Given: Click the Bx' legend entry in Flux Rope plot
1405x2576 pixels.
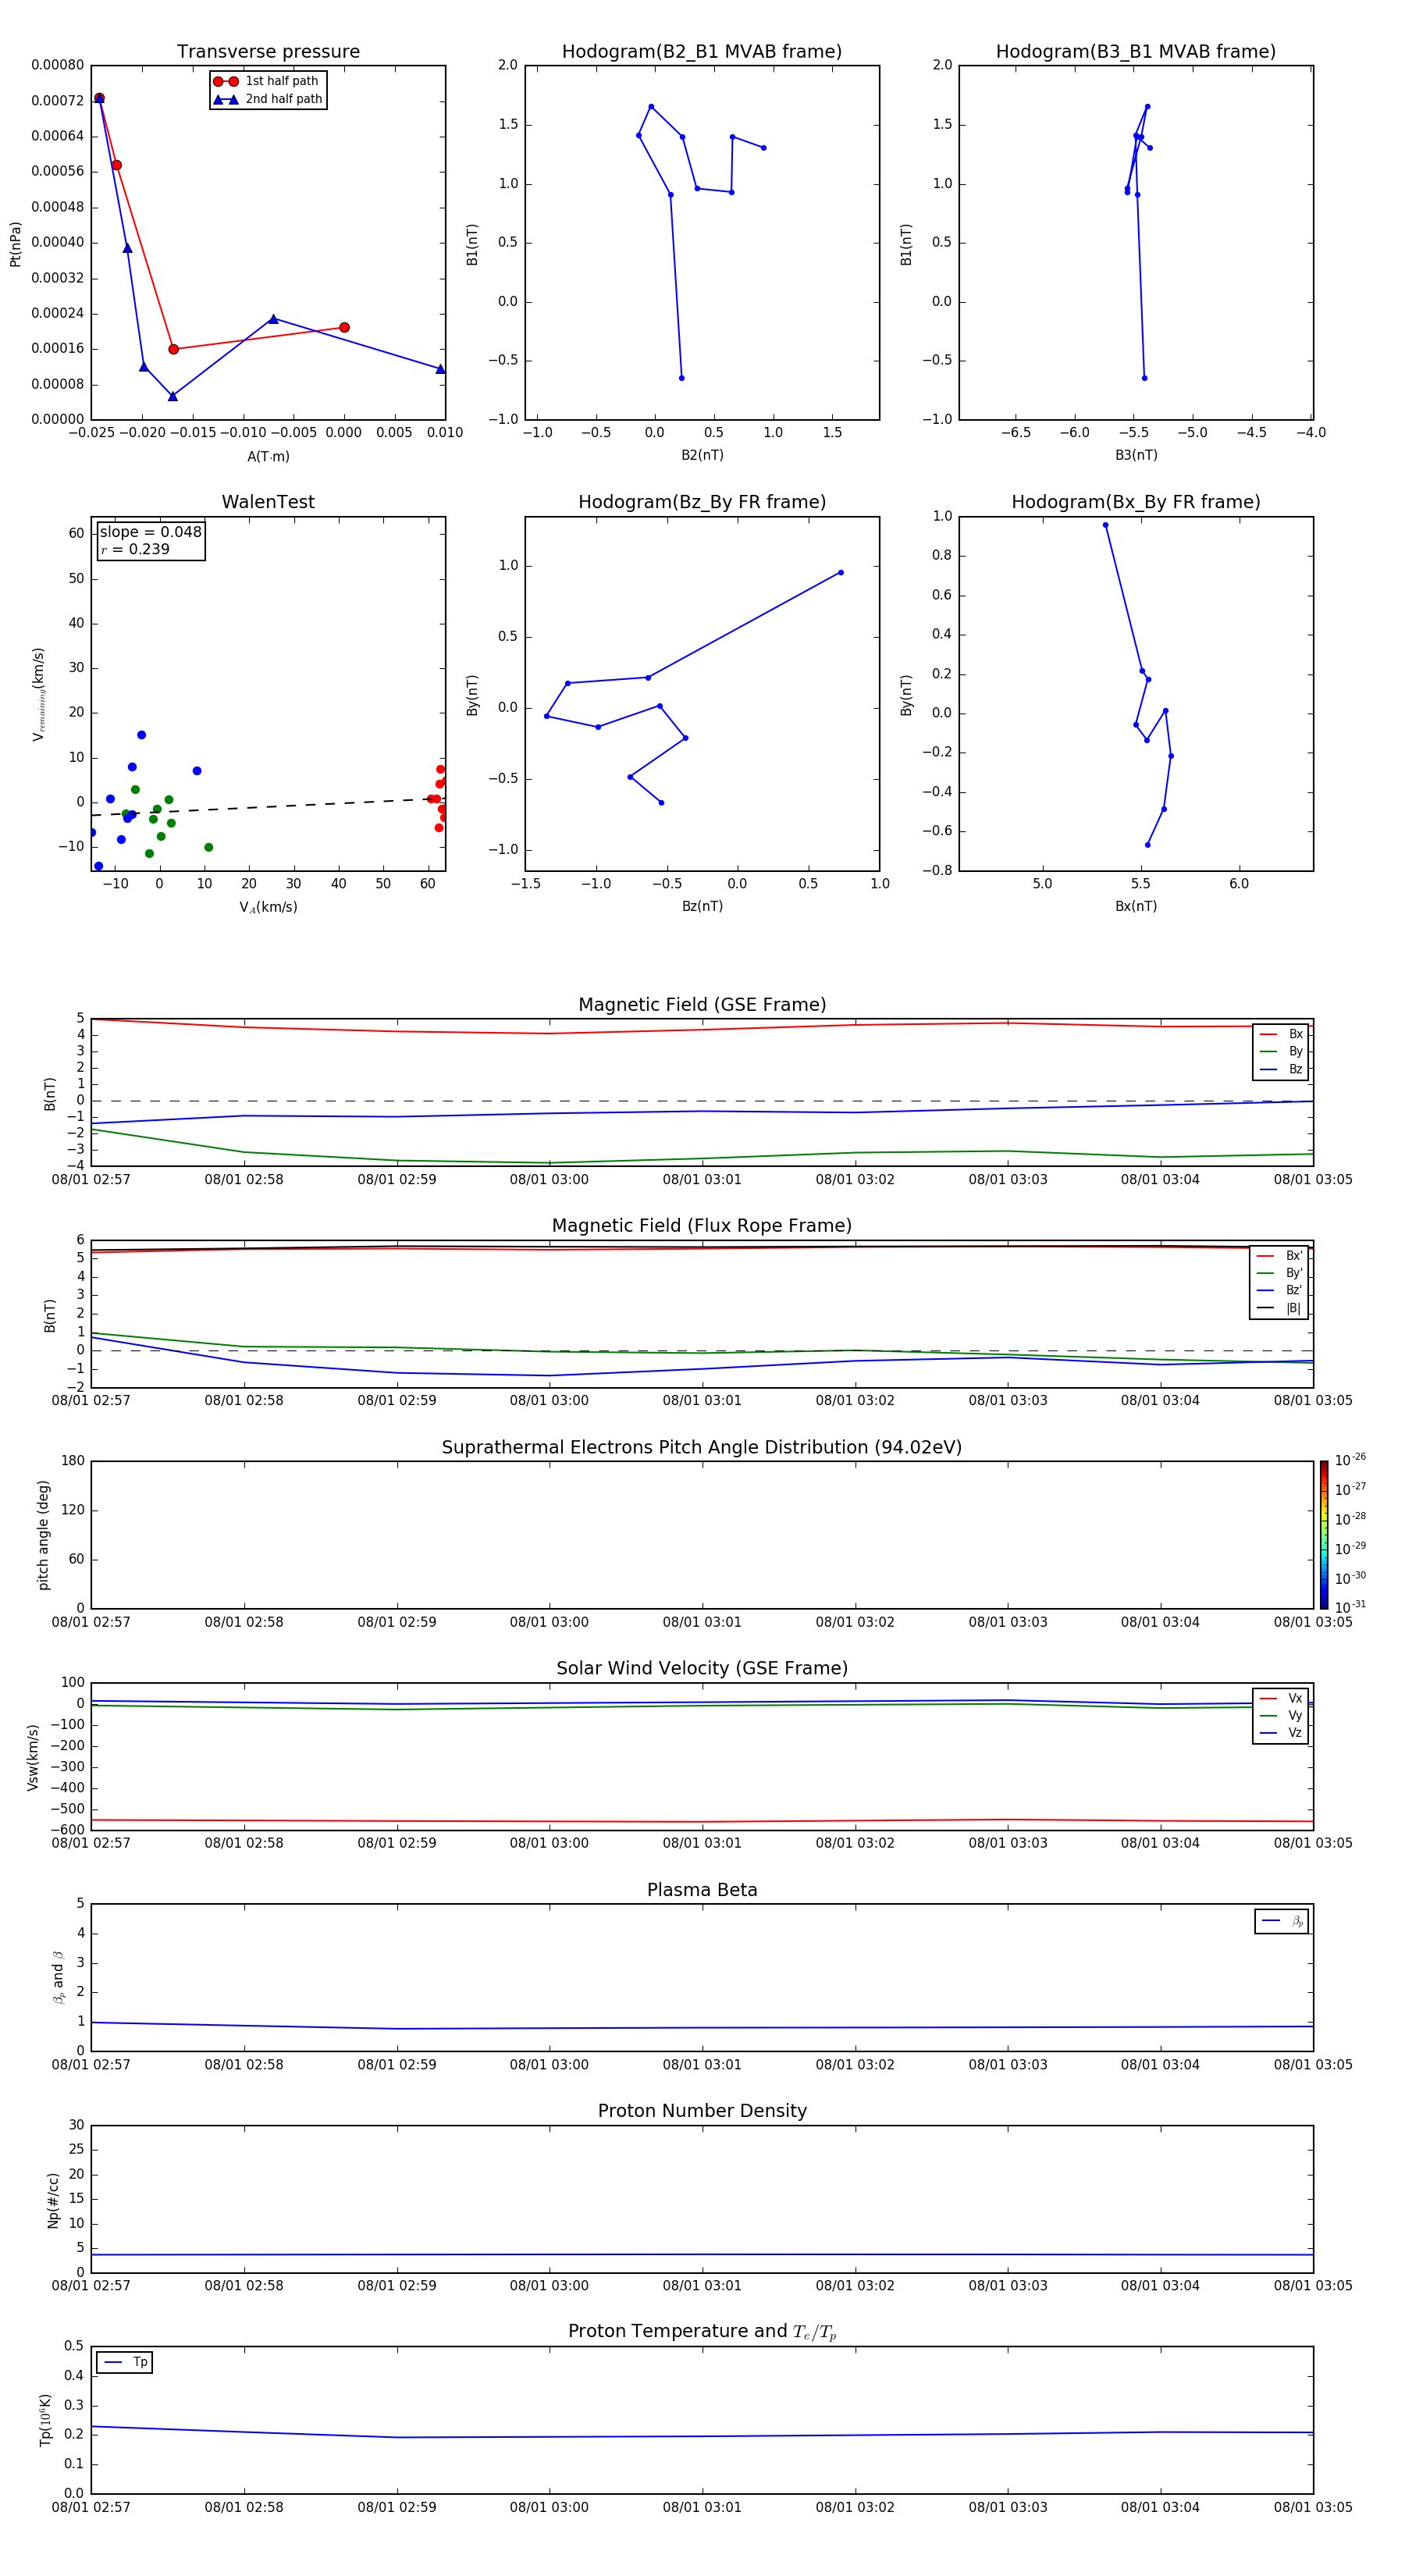Looking at the screenshot, I should coord(1279,1256).
